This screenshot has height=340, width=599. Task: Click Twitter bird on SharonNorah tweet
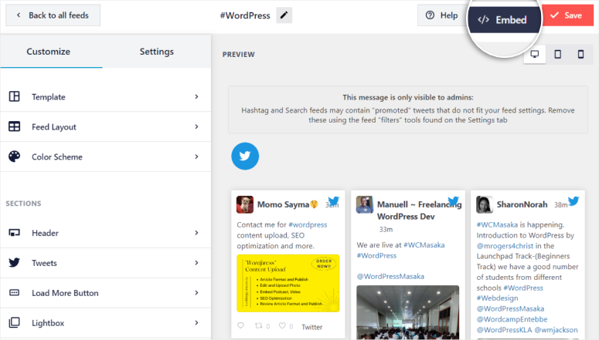pyautogui.click(x=573, y=201)
